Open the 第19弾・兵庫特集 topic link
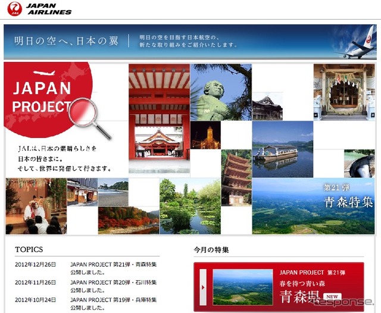 click(114, 303)
